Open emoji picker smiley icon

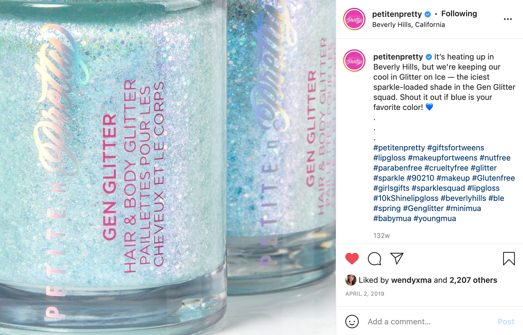tap(352, 322)
